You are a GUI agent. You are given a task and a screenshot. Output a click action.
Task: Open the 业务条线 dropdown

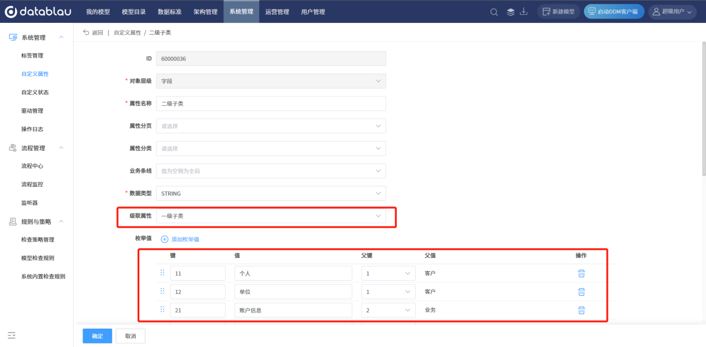click(x=271, y=171)
